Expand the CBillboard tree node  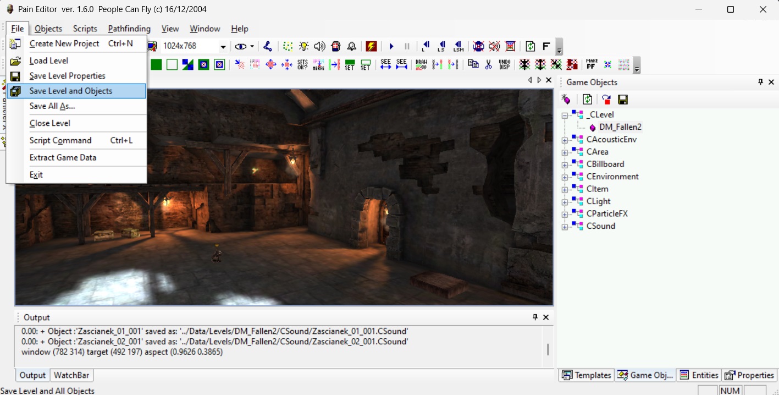[x=565, y=165]
